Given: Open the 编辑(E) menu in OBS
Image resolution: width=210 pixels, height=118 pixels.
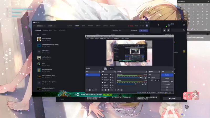Looking at the screenshot, I should pyautogui.click(x=92, y=38).
